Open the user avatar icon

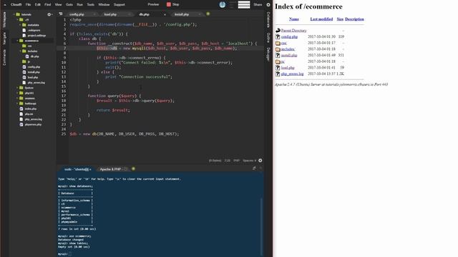tap(223, 4)
